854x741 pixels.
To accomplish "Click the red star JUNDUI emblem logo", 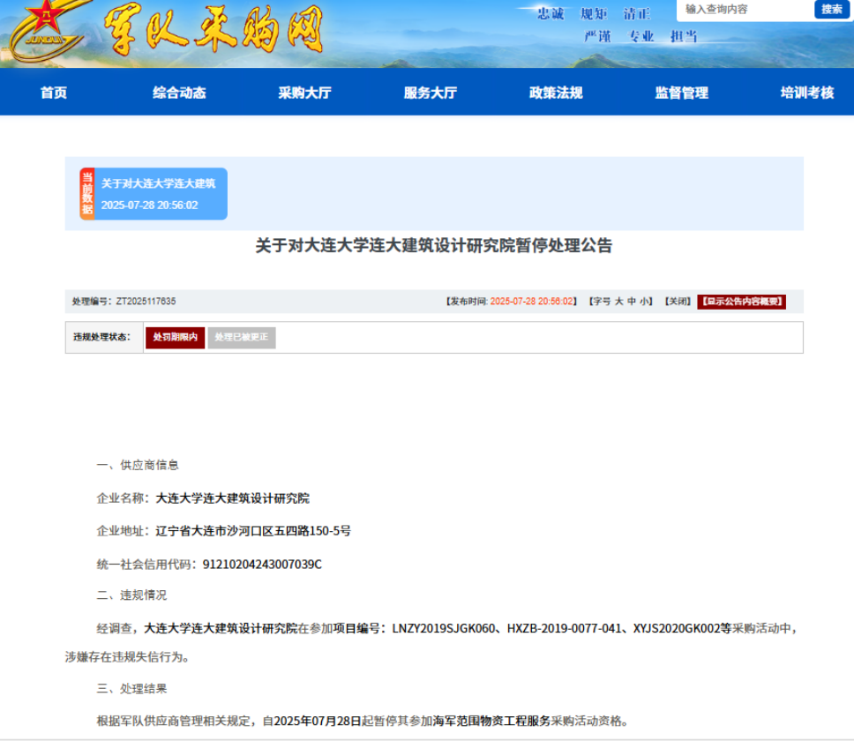I will (x=46, y=30).
